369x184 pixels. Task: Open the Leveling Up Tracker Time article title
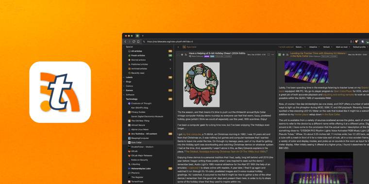coord(318,55)
